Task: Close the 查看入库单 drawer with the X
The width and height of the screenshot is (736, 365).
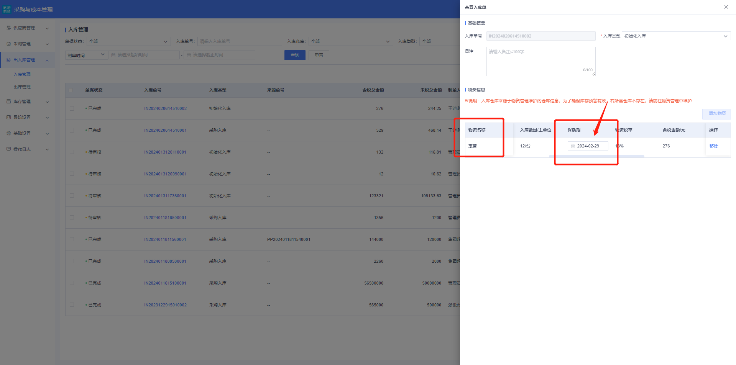Action: (726, 7)
